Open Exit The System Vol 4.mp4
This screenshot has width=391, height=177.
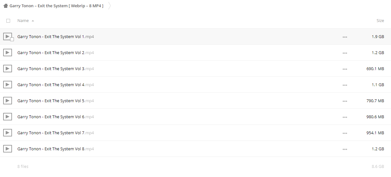[x=56, y=85]
